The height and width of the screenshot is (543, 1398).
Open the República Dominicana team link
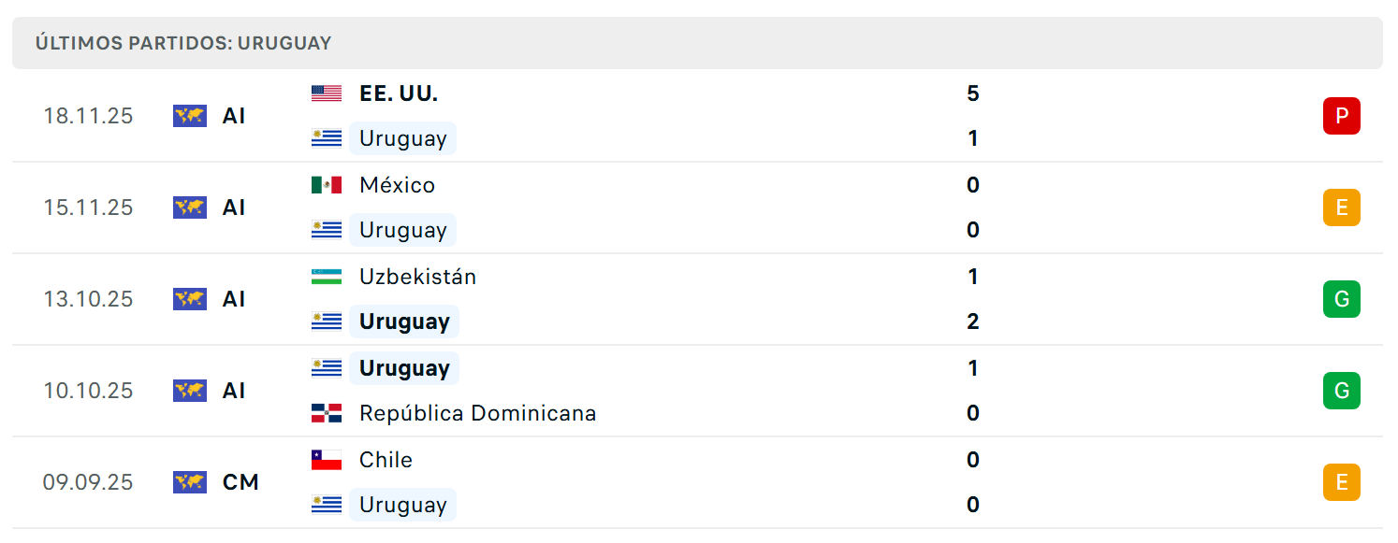click(x=477, y=413)
